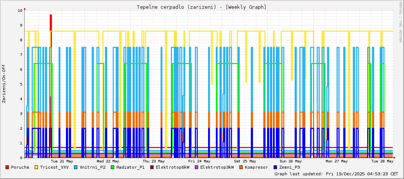Image resolution: width=404 pixels, height=179 pixels.
Task: Click the 'Sat 25 May' x-axis label
Action: (x=245, y=161)
